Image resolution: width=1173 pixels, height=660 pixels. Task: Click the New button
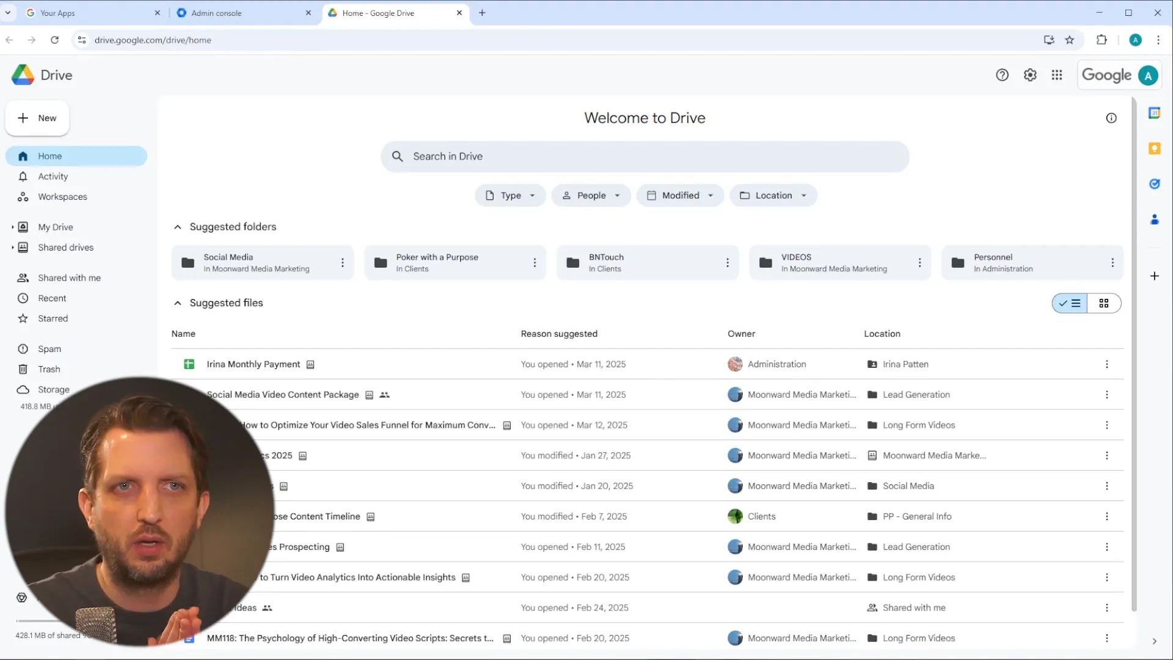[37, 119]
